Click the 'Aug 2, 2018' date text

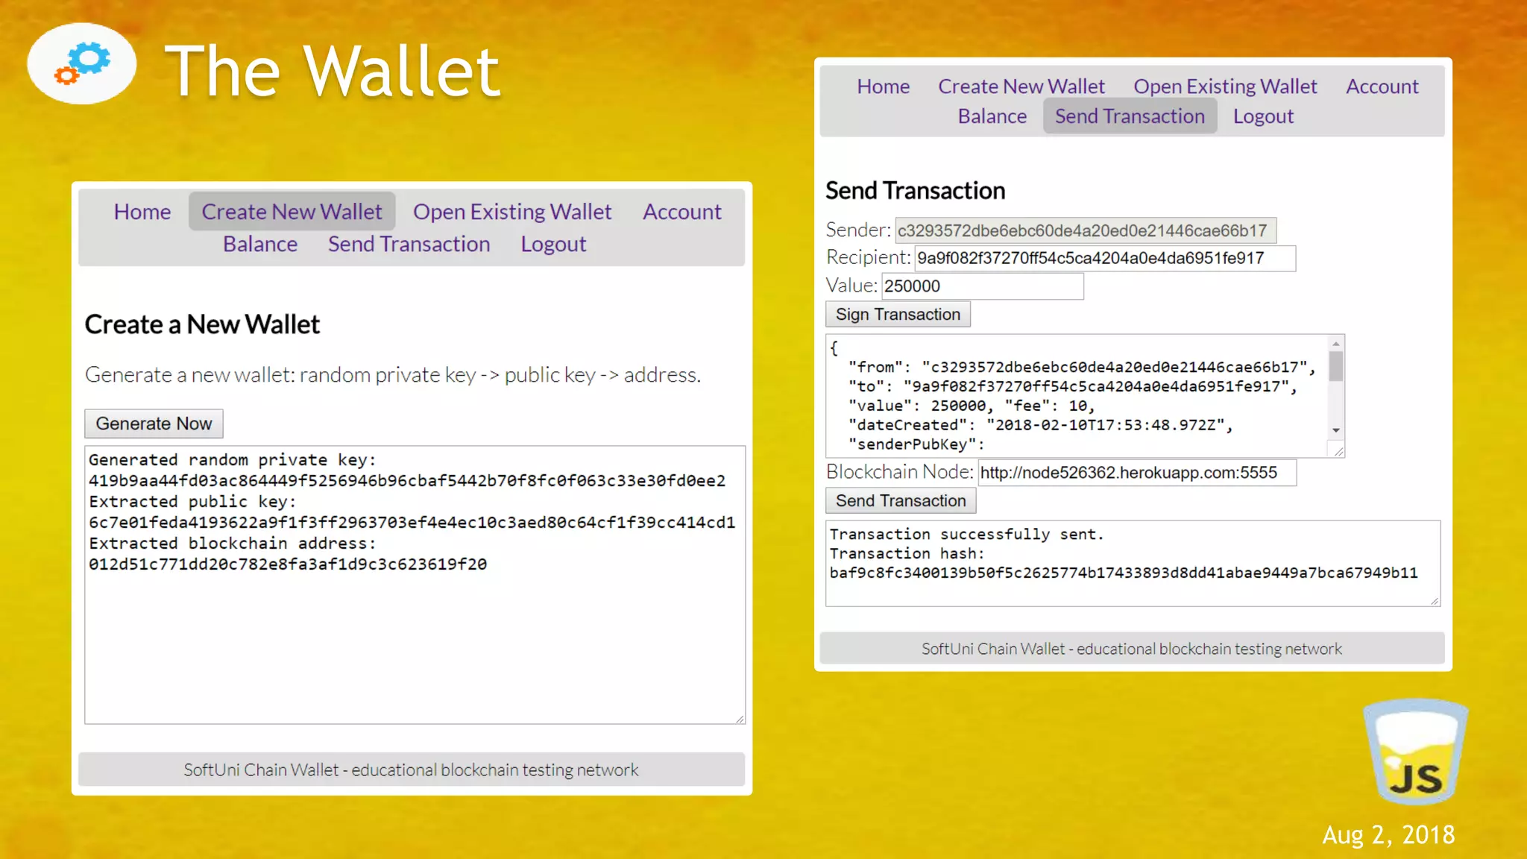1388,834
